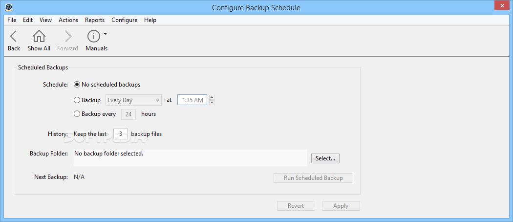Click the Back arrow icon

pos(14,36)
